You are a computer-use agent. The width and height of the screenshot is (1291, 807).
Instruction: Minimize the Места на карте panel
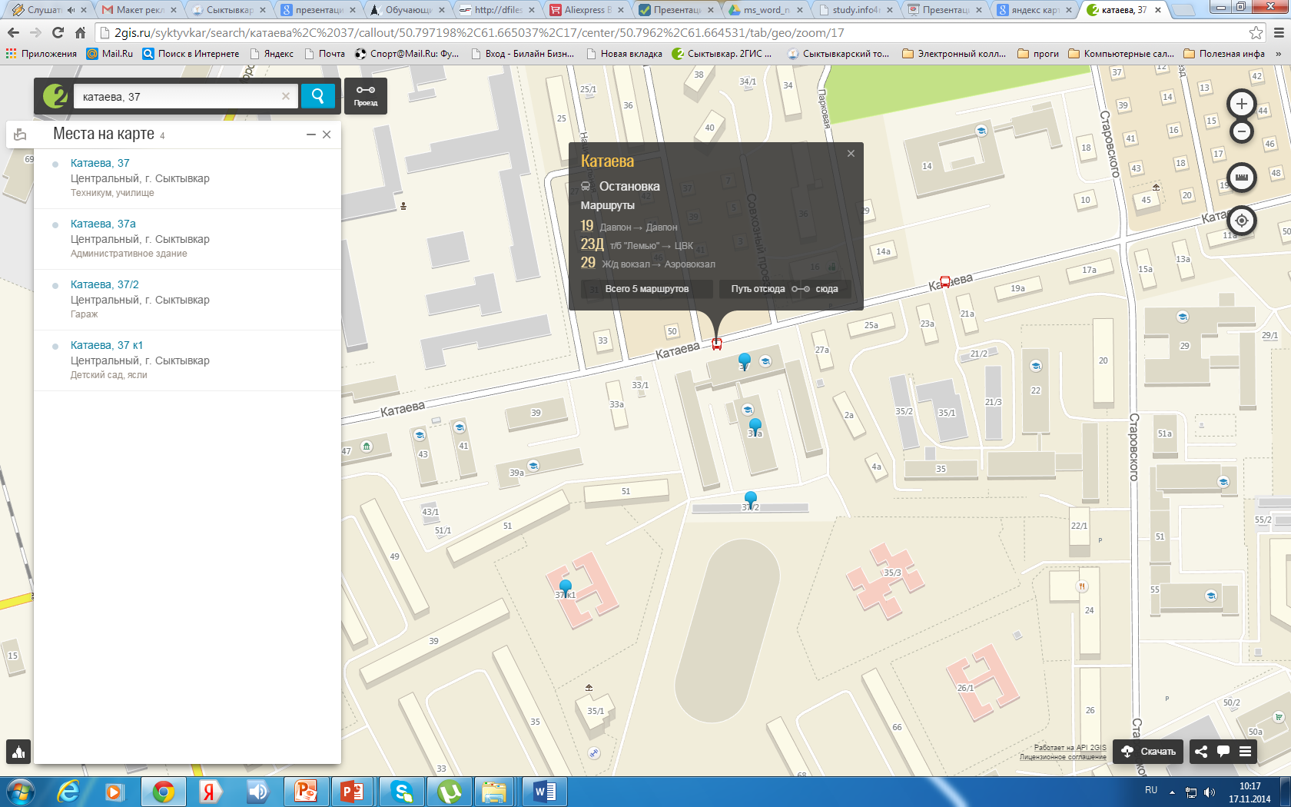tap(311, 134)
